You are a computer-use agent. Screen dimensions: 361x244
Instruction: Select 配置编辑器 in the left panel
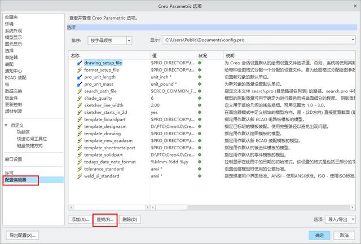[16, 180]
